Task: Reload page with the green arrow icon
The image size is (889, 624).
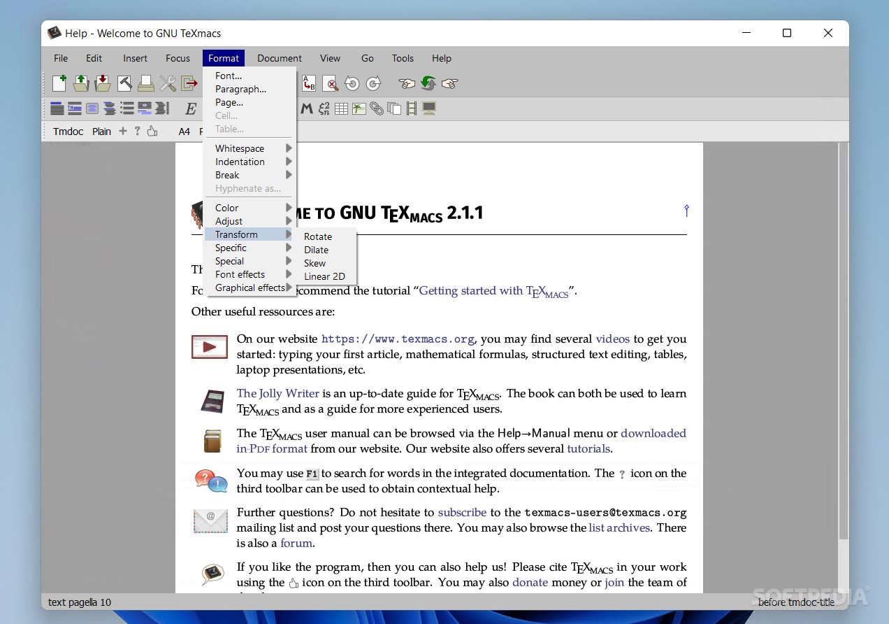Action: click(428, 83)
